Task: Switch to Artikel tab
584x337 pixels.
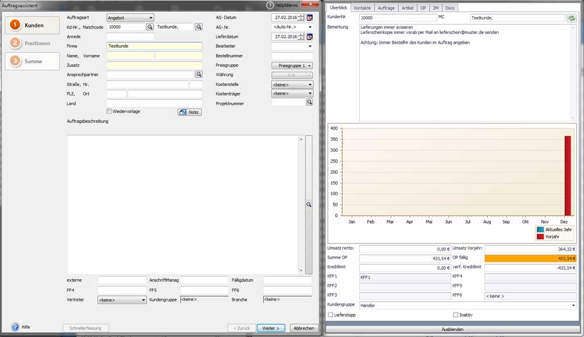Action: click(408, 8)
